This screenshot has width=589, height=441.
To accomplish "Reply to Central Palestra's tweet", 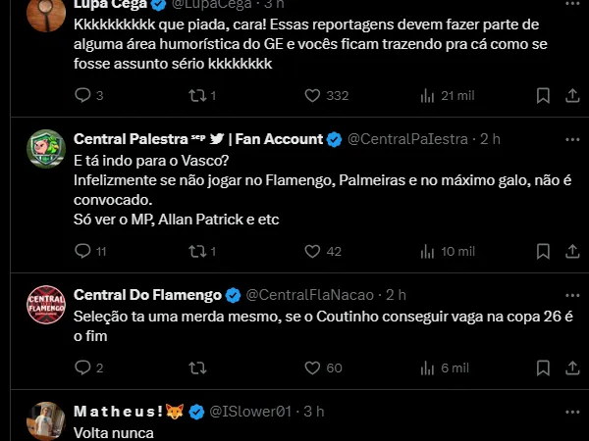I will click(83, 251).
